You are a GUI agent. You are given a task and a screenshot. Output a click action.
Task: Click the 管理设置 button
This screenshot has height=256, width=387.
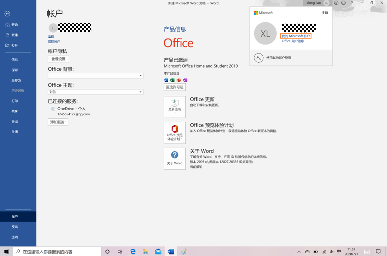tap(58, 59)
